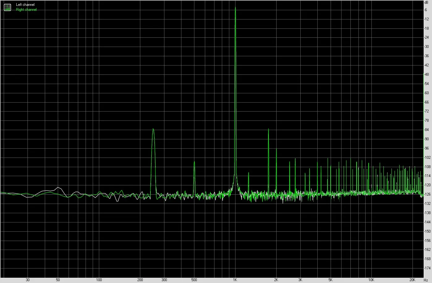Image resolution: width=432 pixels, height=283 pixels.
Task: Click the -18 dB axis value
Action: click(427, 28)
